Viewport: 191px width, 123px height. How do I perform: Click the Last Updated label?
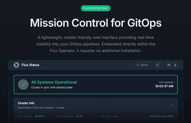coord(166,82)
